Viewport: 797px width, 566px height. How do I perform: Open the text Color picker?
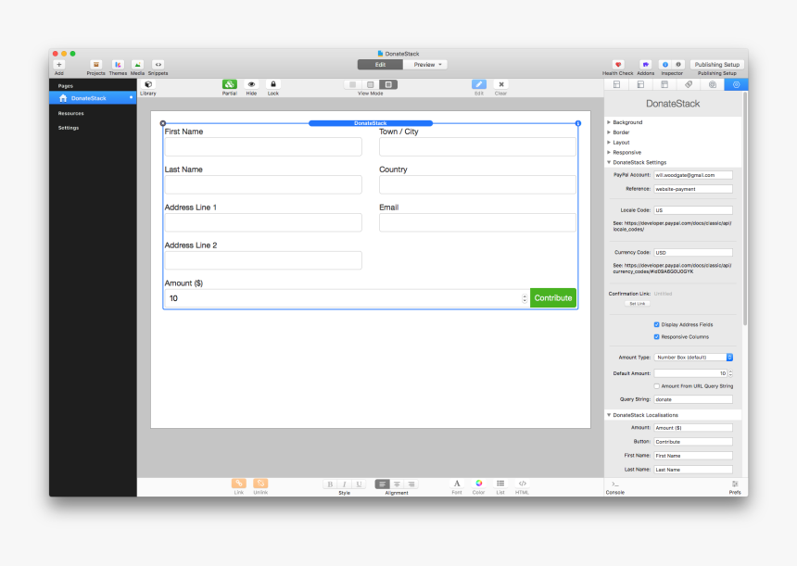pos(479,484)
